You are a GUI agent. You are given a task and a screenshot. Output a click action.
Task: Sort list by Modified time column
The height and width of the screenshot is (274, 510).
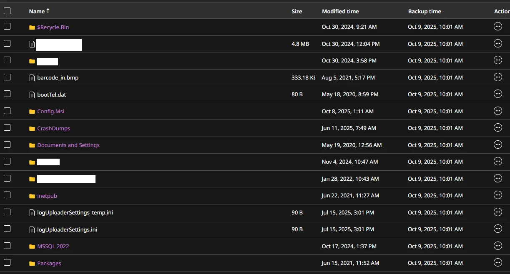(340, 12)
